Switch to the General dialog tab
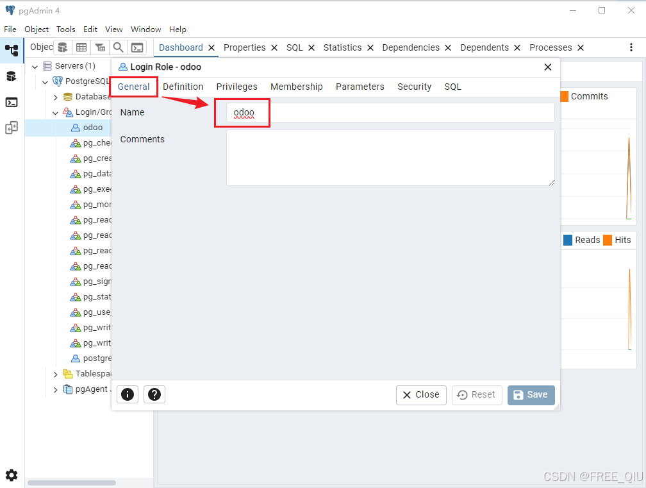This screenshot has width=646, height=488. coord(133,87)
